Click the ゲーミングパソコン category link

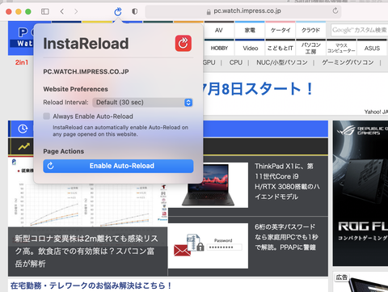coord(348,62)
